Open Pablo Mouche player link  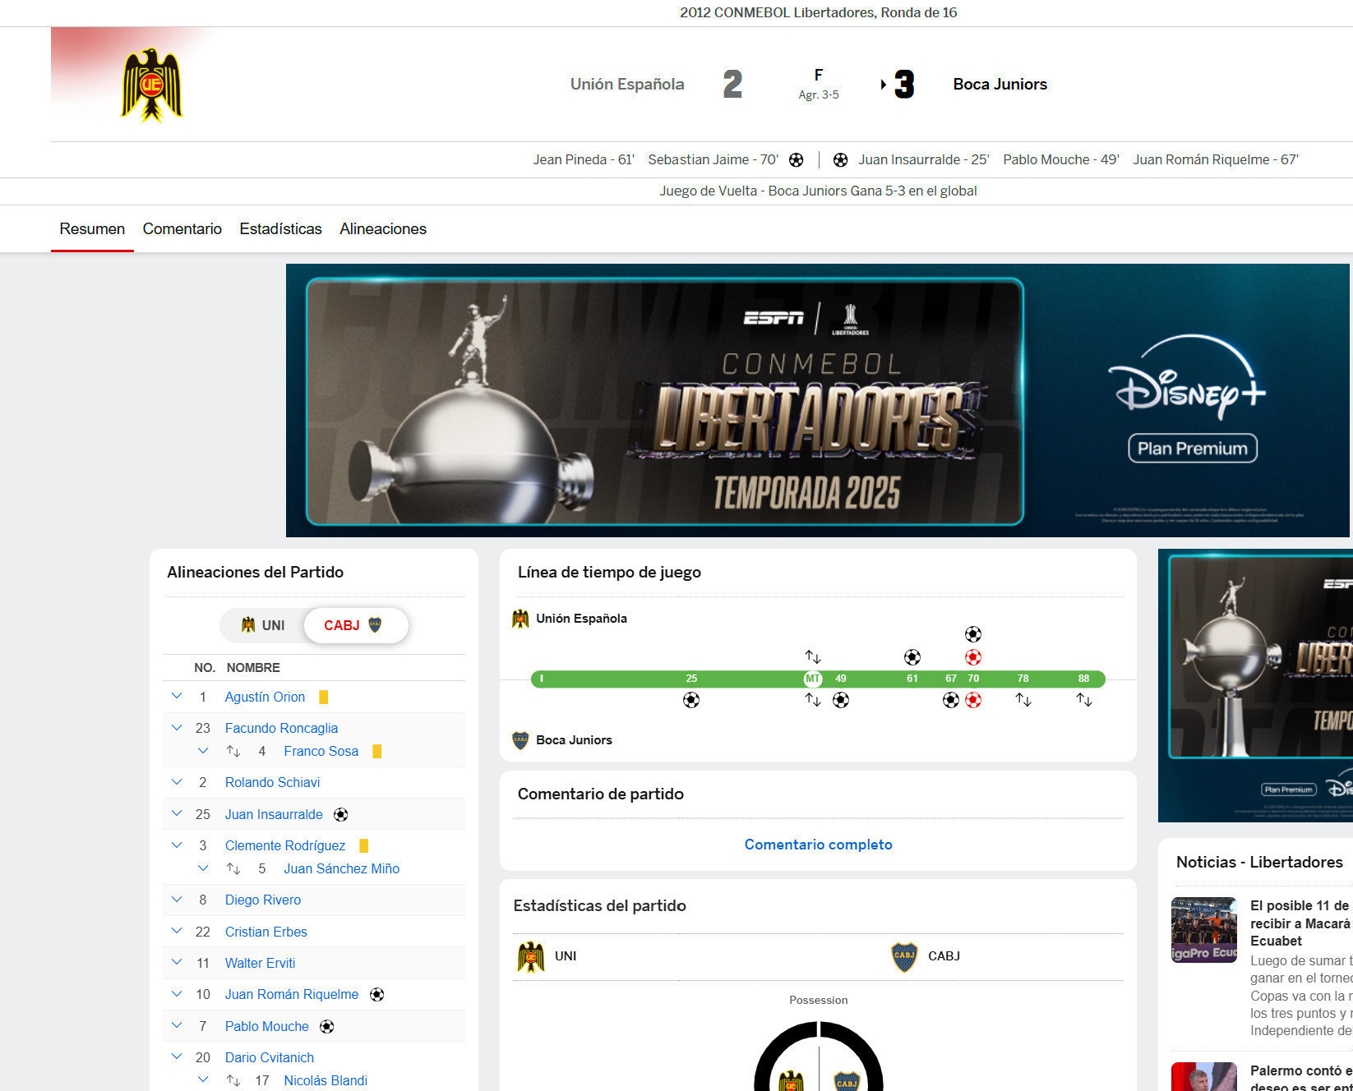click(x=267, y=1026)
